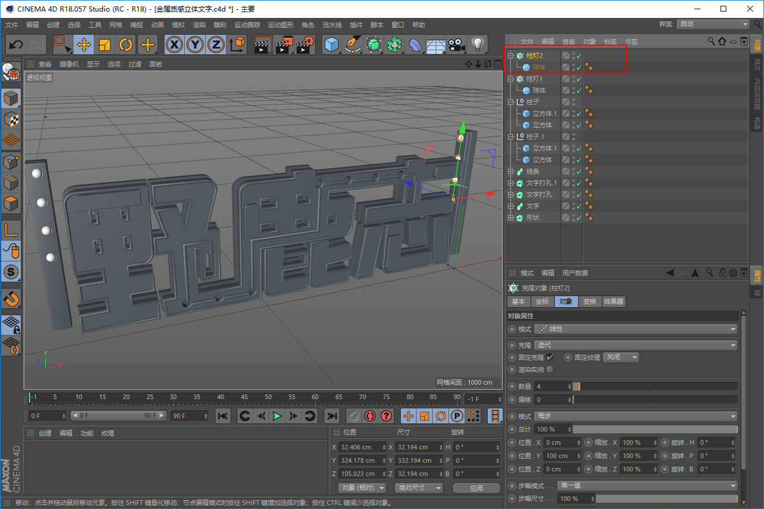Collapse the 柱子.1 group
The image size is (764, 509).
click(511, 137)
